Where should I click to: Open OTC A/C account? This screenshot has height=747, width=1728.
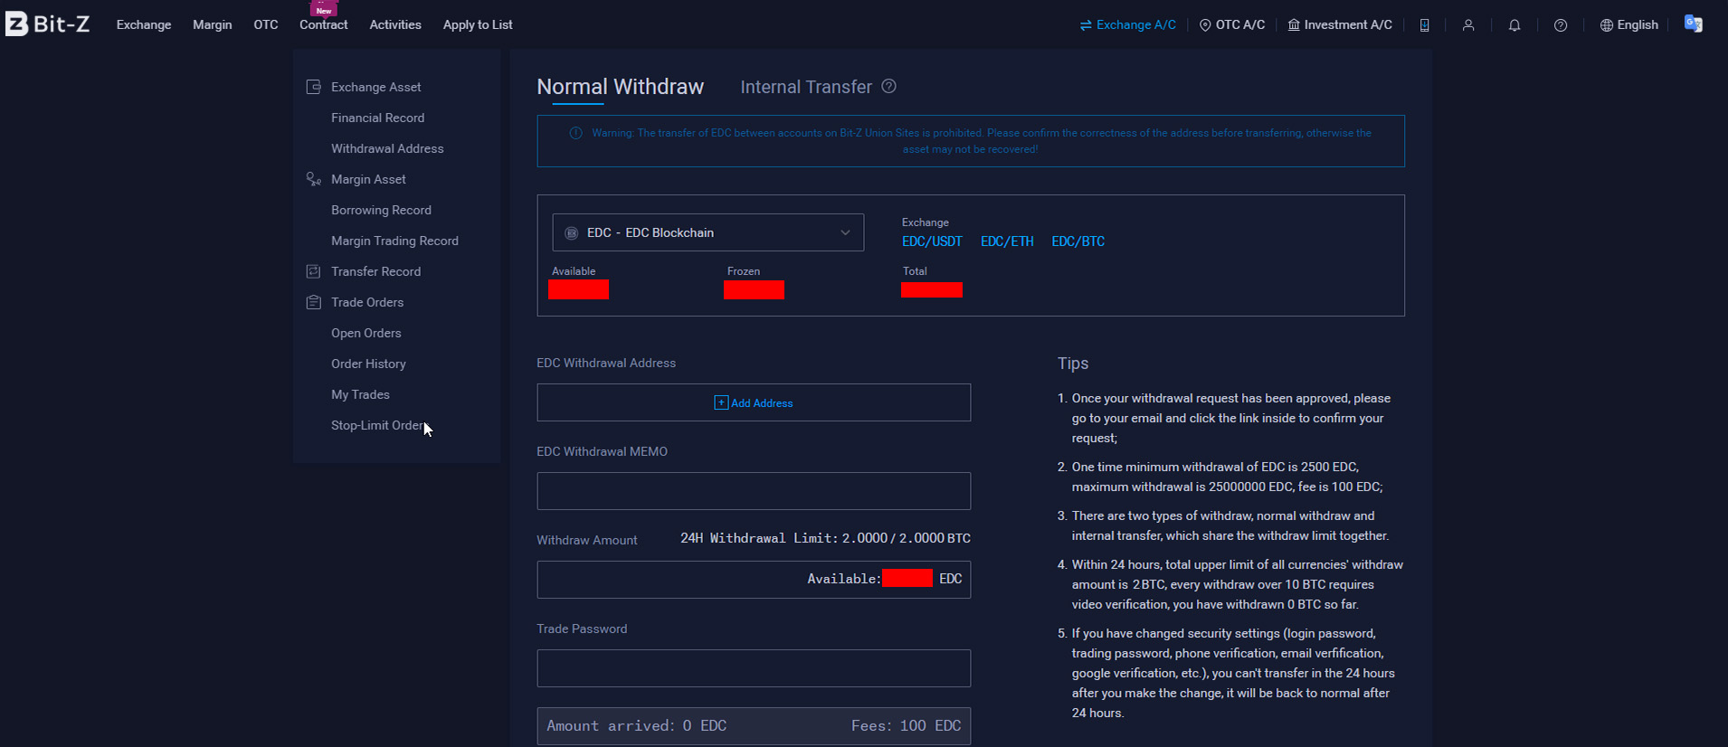click(1232, 25)
